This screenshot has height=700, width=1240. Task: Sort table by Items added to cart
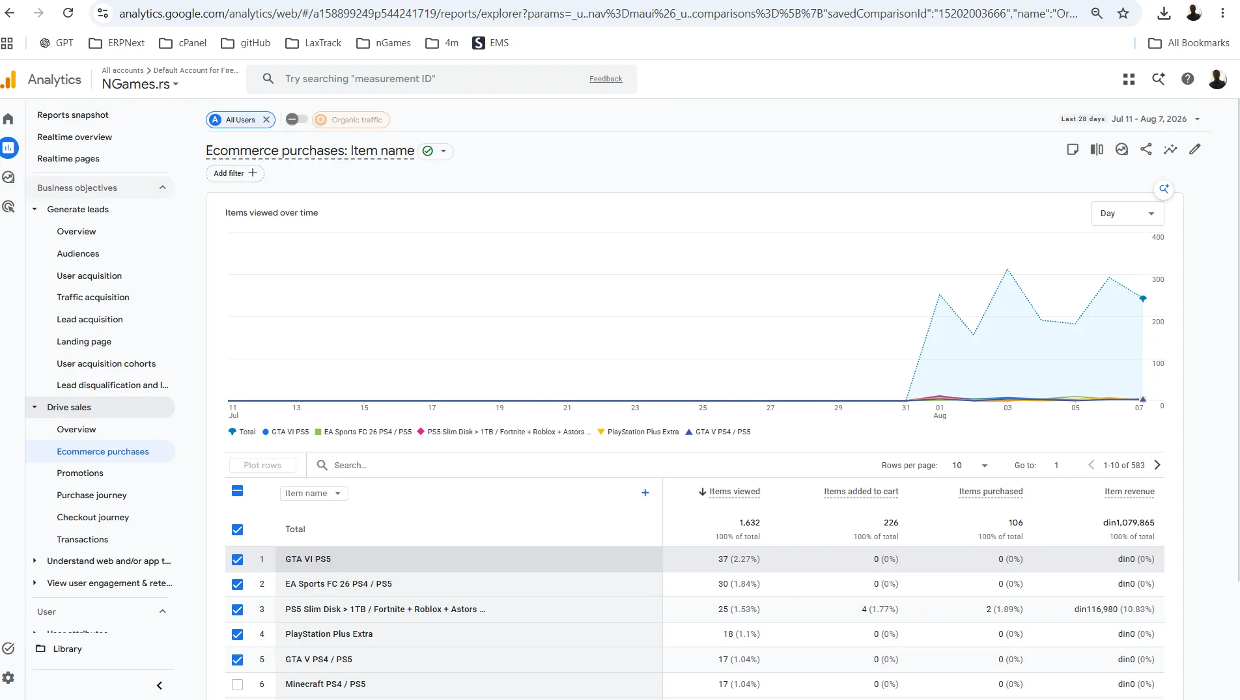(x=861, y=492)
